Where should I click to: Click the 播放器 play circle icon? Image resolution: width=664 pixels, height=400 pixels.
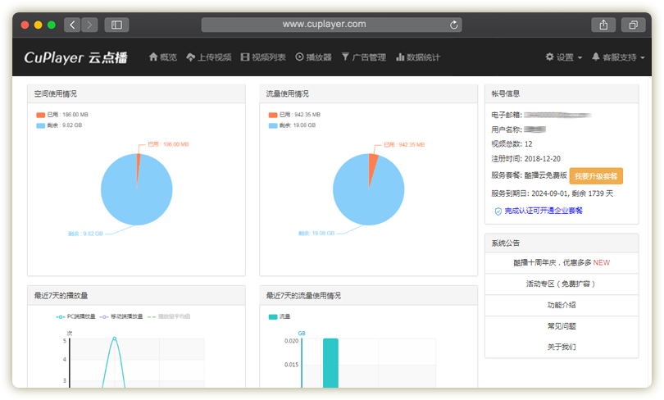pos(299,57)
